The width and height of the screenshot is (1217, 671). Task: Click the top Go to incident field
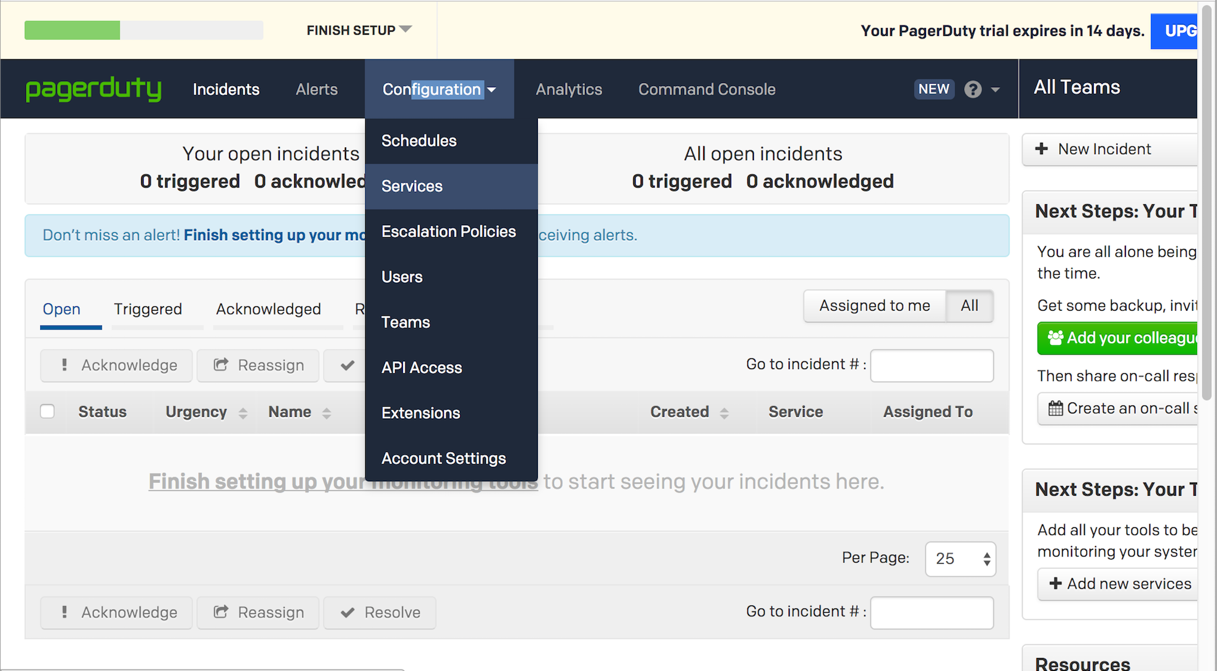932,366
